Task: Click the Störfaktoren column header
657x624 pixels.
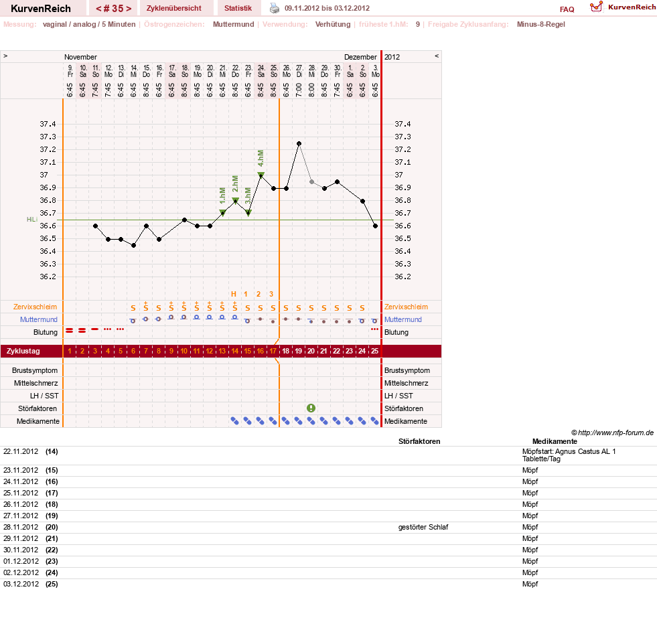Action: [x=419, y=441]
